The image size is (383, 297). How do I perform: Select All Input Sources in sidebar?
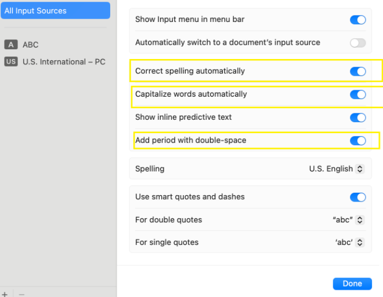(55, 10)
